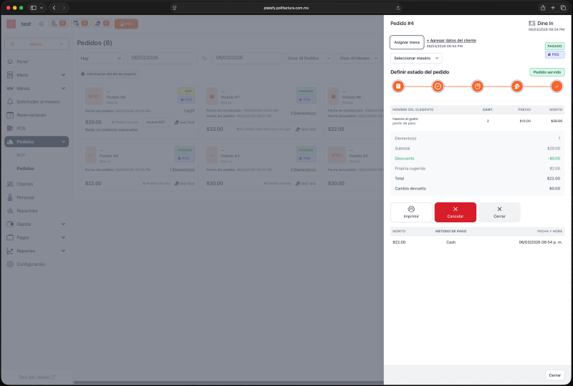Click Nuevo KOT button on Pedido #8

(155, 122)
